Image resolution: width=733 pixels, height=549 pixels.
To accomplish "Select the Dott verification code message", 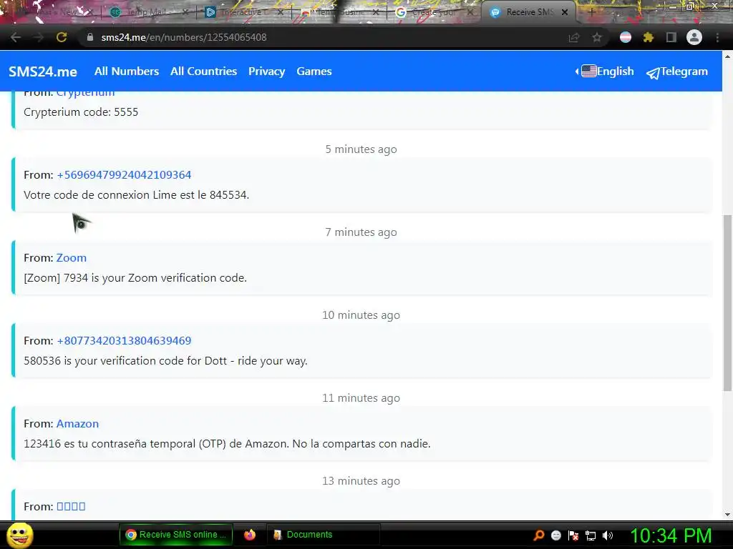I will tap(165, 361).
